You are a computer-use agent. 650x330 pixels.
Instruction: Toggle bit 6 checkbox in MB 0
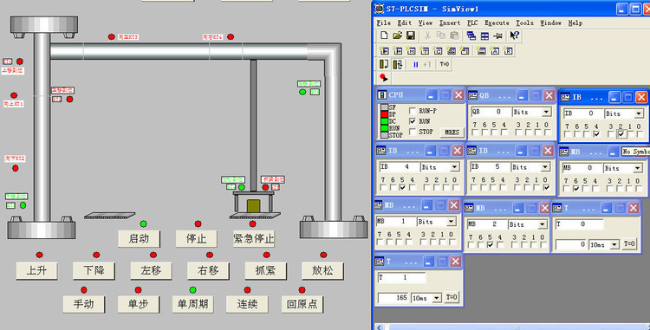click(575, 189)
